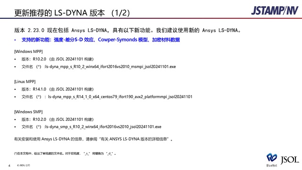This screenshot has width=302, height=170.
Task: Click the Ansys LS-DYNA installation info sentence
Action: point(93,139)
